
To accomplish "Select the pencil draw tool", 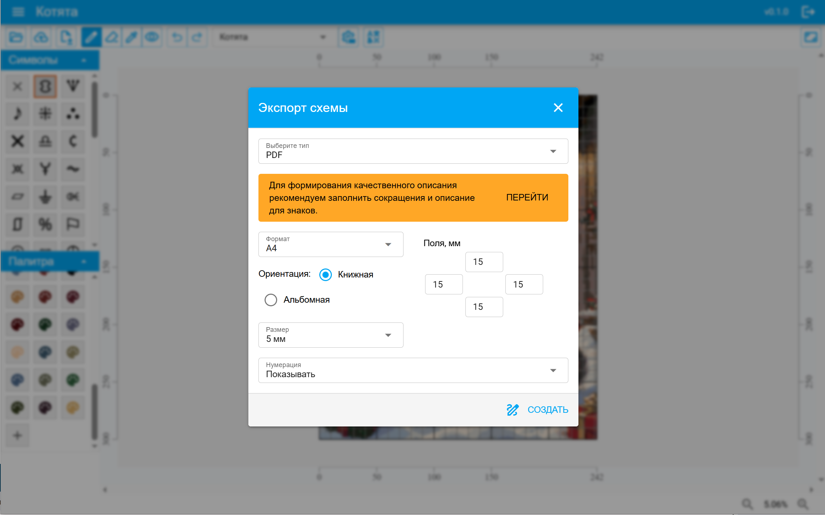I will (x=91, y=37).
